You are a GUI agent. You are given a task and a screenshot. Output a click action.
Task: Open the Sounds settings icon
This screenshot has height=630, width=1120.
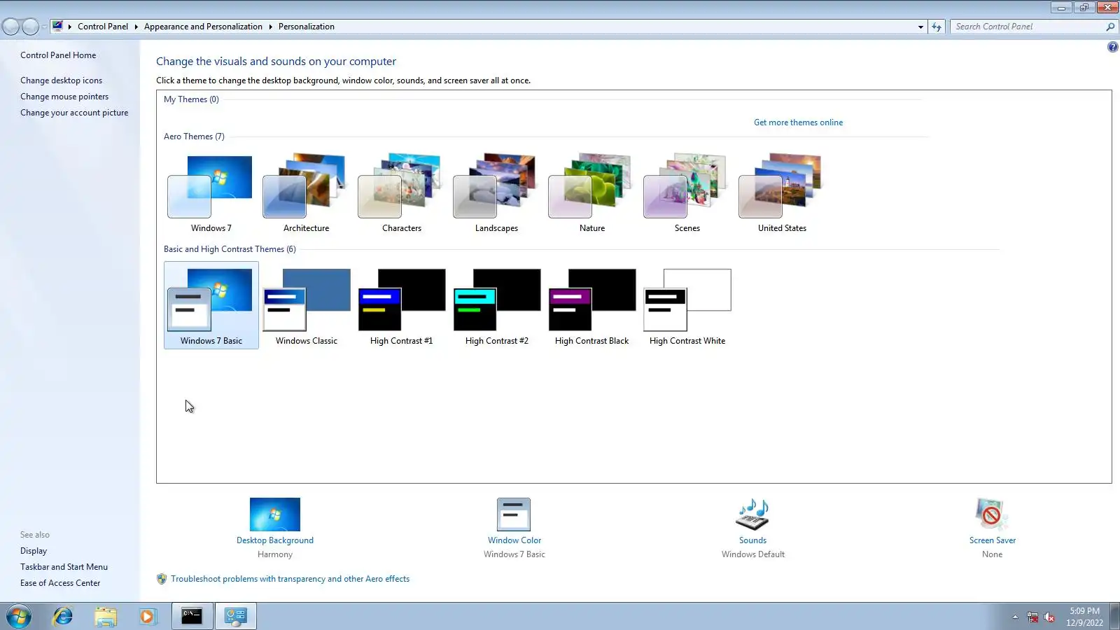point(752,514)
